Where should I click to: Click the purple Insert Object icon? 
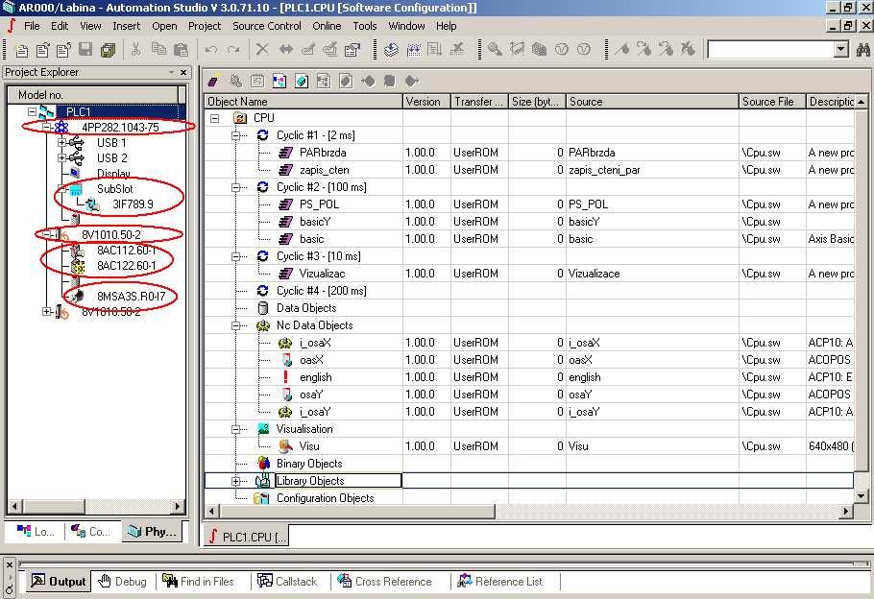click(x=213, y=81)
